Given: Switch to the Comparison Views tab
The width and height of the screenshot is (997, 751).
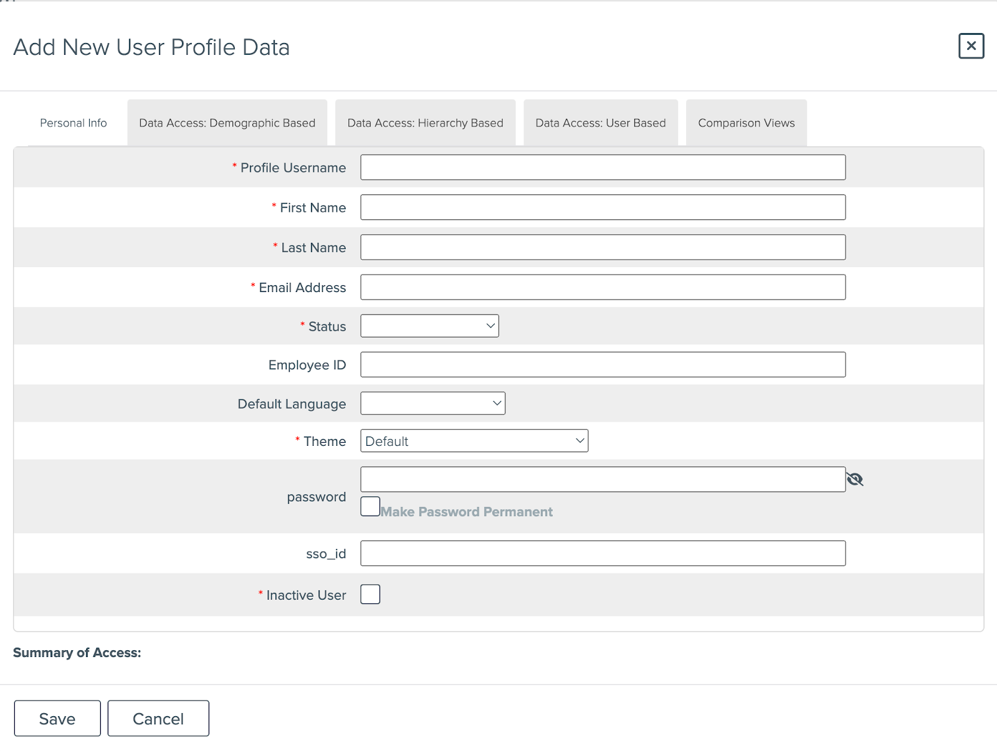Looking at the screenshot, I should 746,123.
